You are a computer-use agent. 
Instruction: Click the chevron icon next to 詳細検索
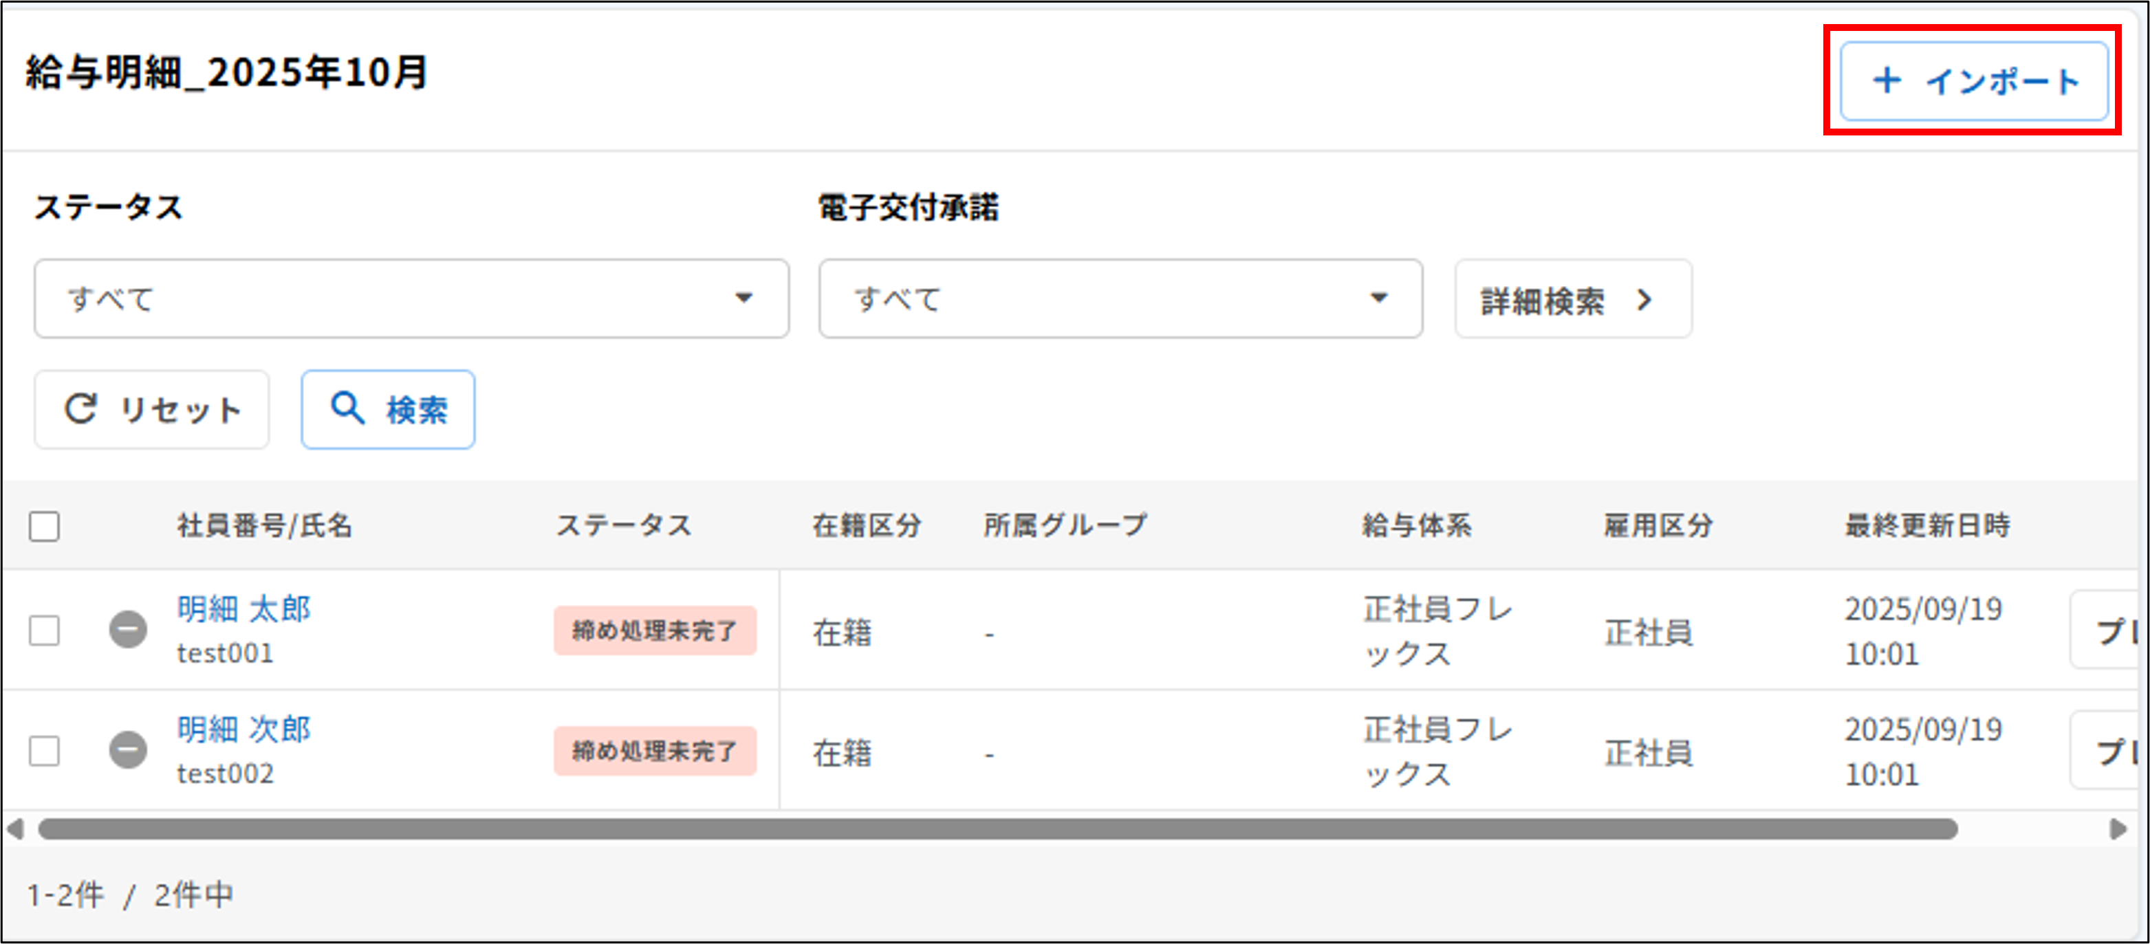pos(1645,300)
